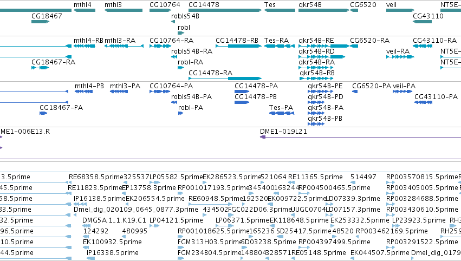Click the mthl4-PB protein label
Image resolution: width=461 pixels, height=261 pixels.
(x=89, y=86)
